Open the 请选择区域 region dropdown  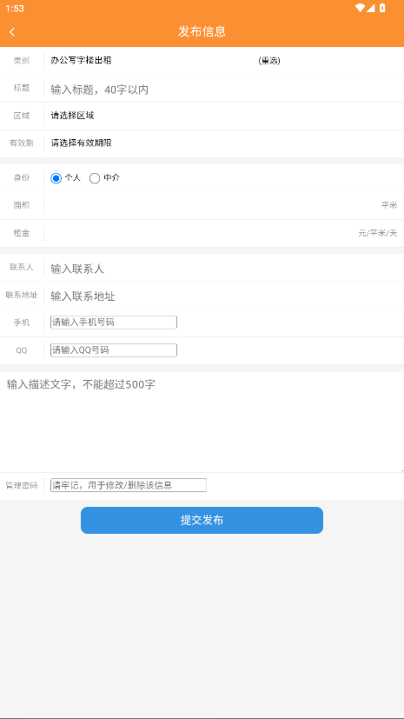(223, 116)
